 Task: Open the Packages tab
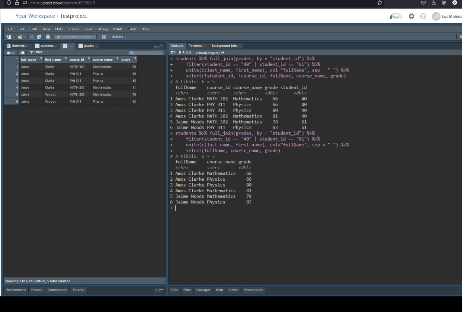[x=203, y=290]
